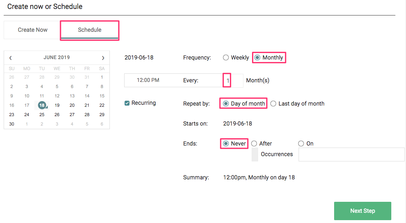This screenshot has width=406, height=223.
Task: Set Ends to Never
Action: click(x=226, y=144)
